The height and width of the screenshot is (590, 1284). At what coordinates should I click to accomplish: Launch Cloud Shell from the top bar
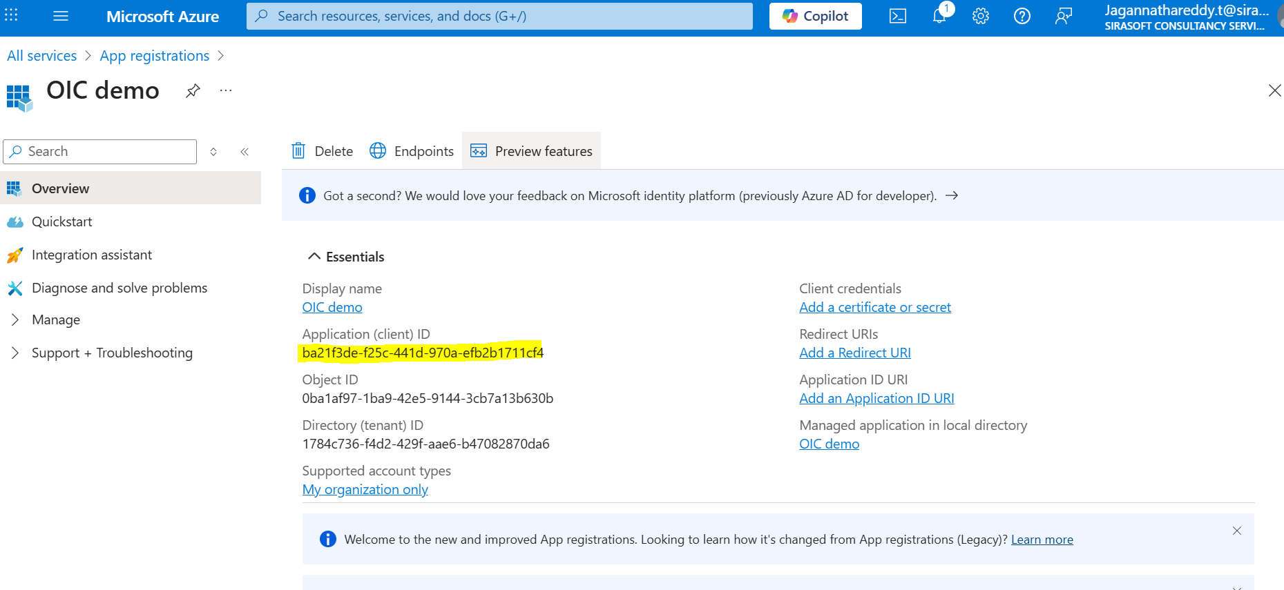[898, 16]
